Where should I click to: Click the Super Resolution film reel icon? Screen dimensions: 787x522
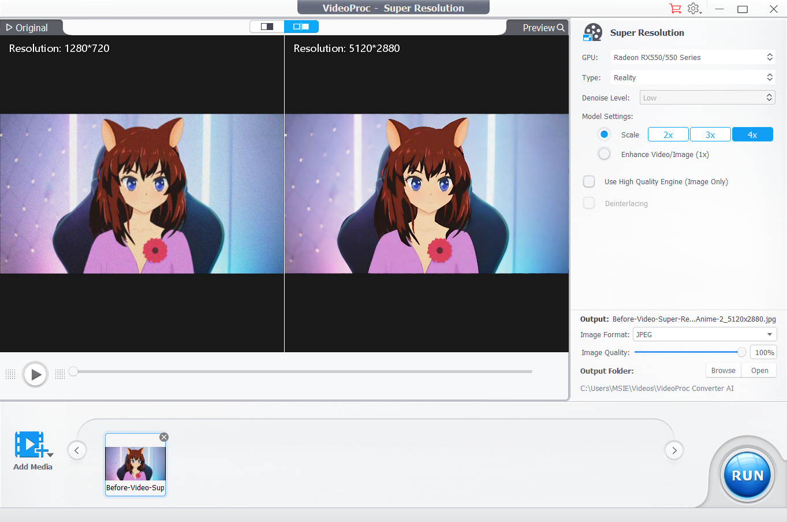[592, 32]
